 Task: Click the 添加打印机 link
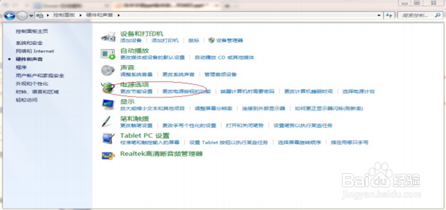coord(165,41)
